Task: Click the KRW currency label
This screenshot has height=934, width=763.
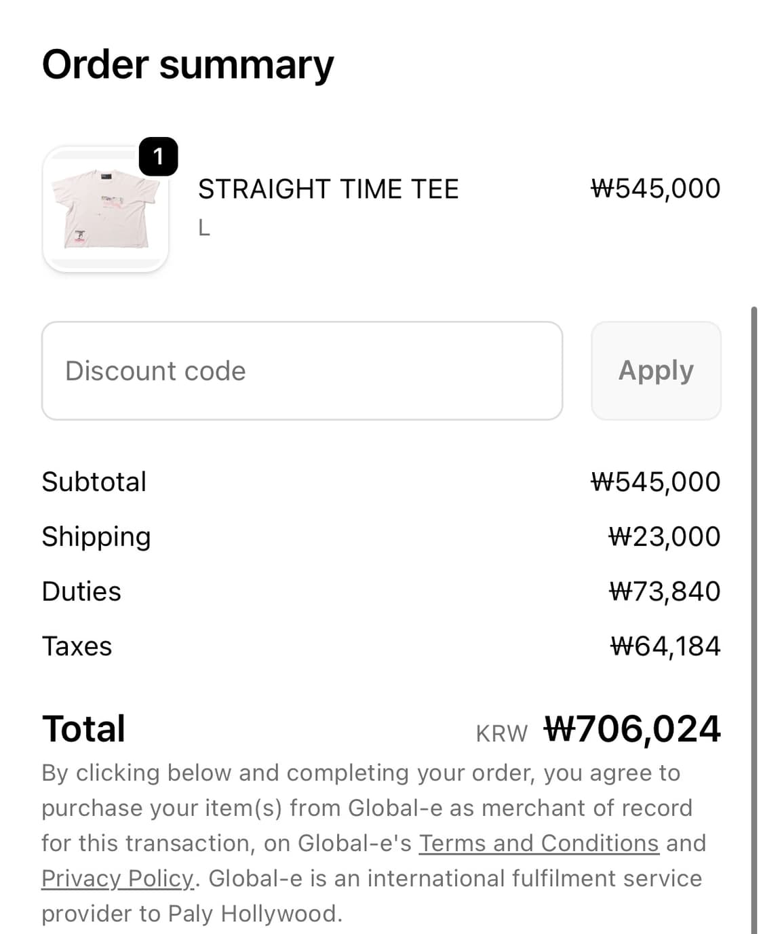Action: (x=501, y=733)
